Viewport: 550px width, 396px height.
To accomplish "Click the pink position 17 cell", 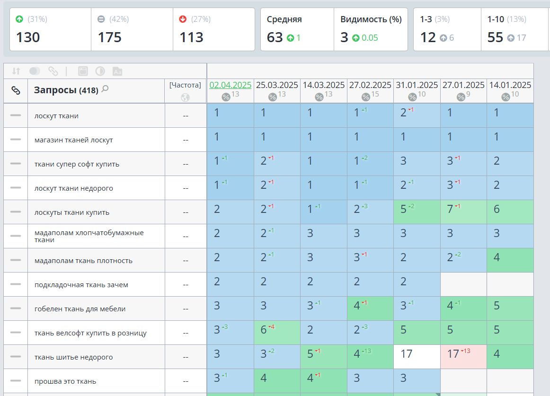I will (463, 357).
